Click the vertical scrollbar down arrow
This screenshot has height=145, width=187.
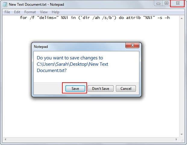click(182, 134)
